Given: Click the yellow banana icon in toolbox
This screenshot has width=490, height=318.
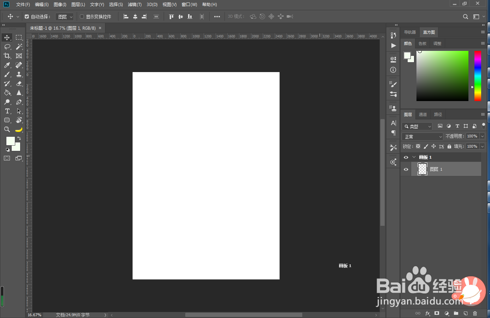Looking at the screenshot, I should coord(19,129).
